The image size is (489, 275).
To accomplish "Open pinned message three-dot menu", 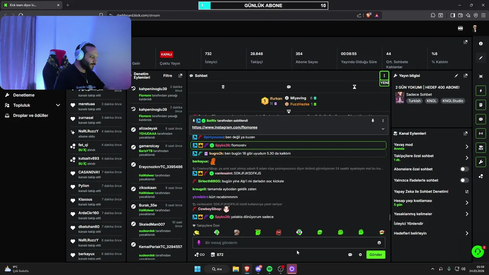I will pos(383,121).
